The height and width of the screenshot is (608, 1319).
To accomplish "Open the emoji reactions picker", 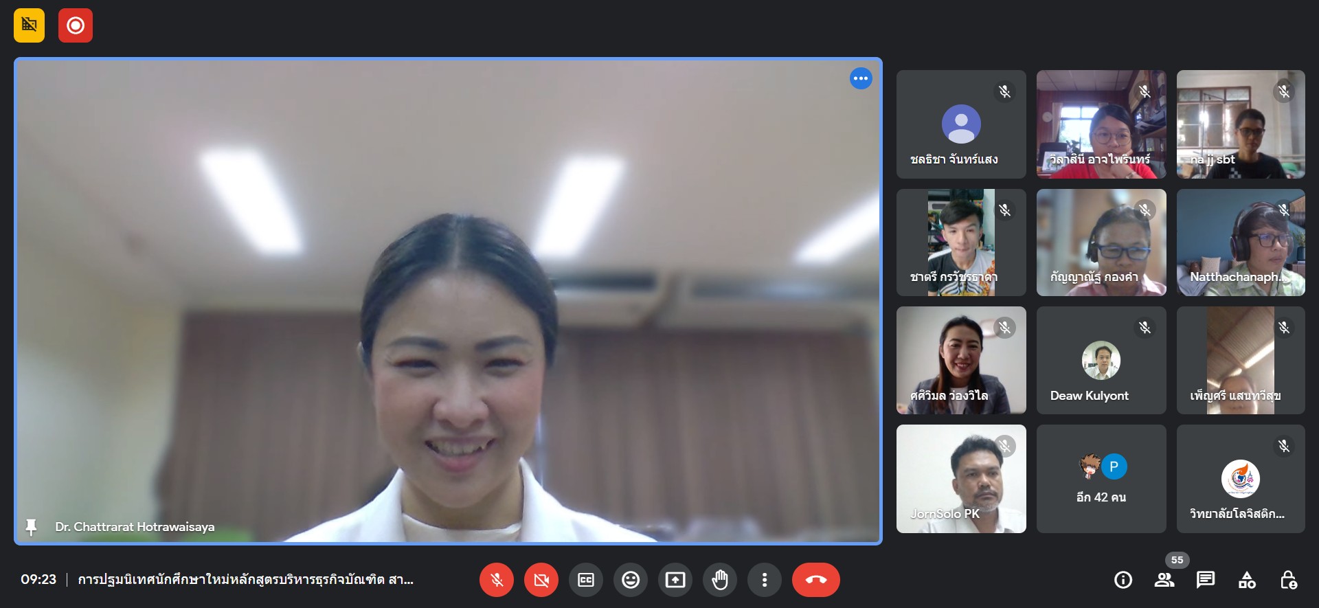I will pyautogui.click(x=630, y=580).
